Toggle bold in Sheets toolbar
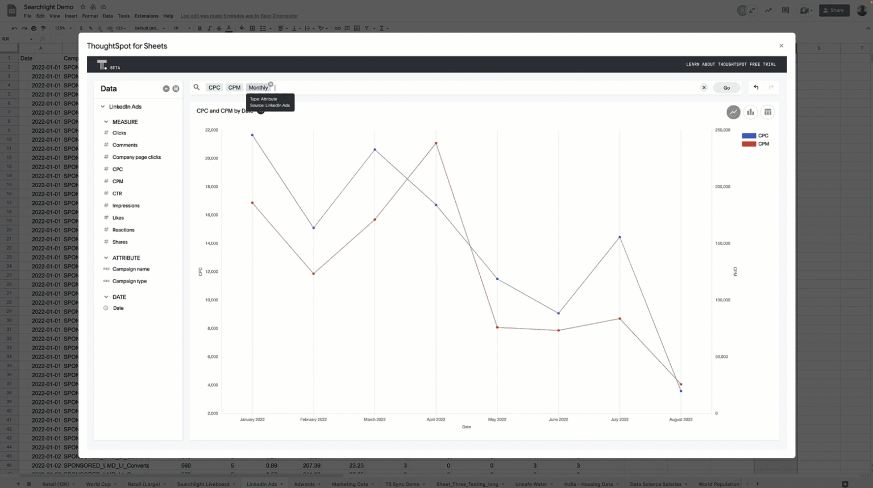 [x=199, y=28]
